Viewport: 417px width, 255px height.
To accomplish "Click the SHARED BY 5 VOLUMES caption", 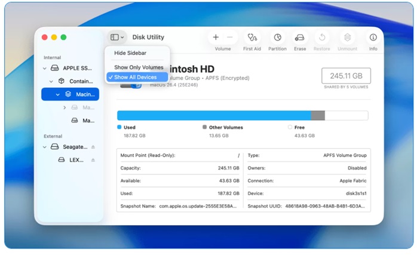I will (x=346, y=87).
